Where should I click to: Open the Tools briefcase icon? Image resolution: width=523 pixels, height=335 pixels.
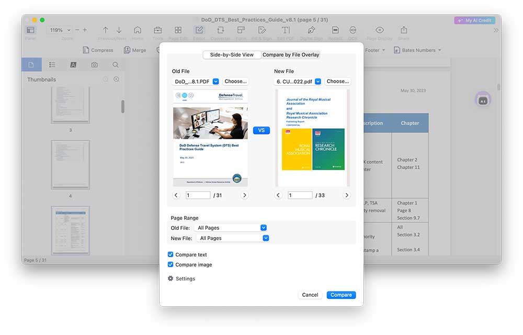tap(158, 30)
